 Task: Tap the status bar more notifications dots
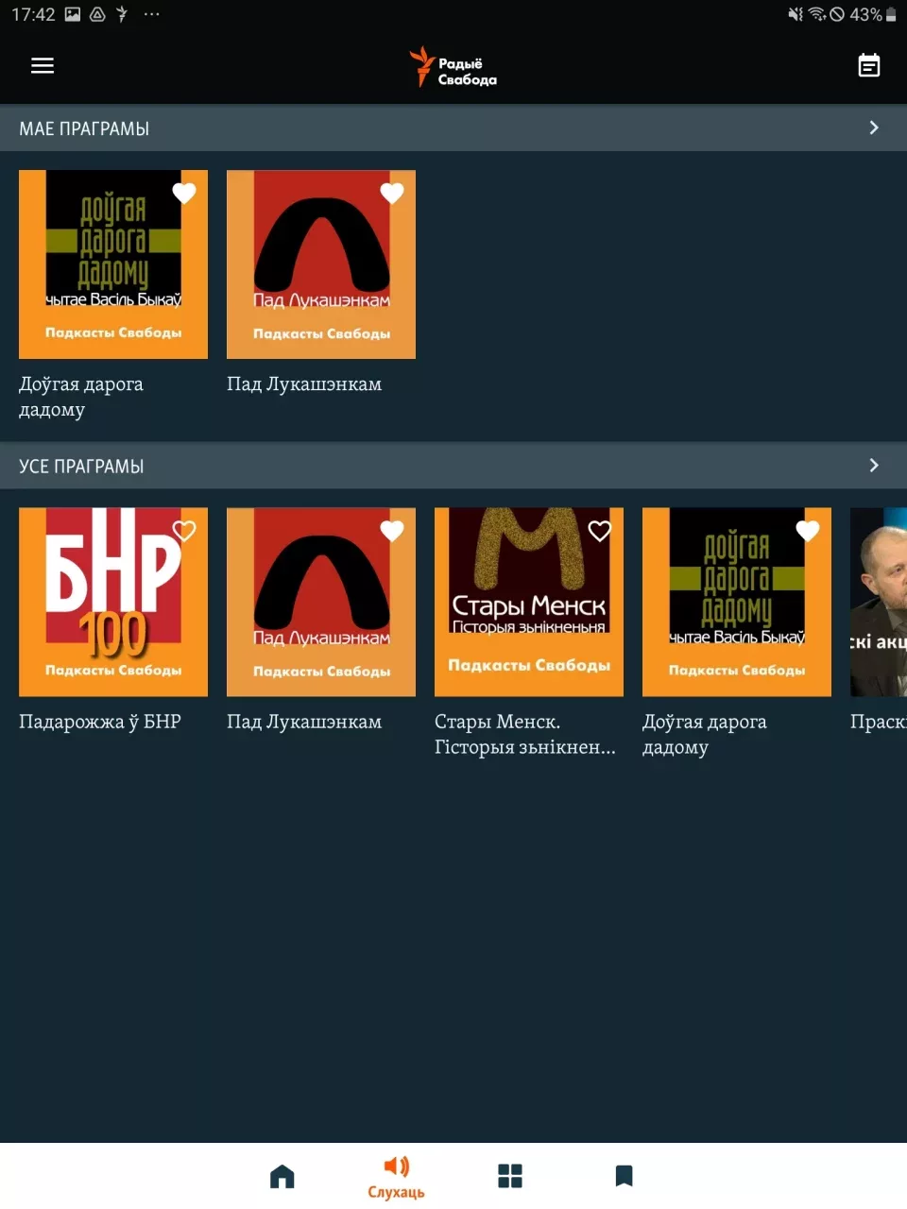pos(151,14)
